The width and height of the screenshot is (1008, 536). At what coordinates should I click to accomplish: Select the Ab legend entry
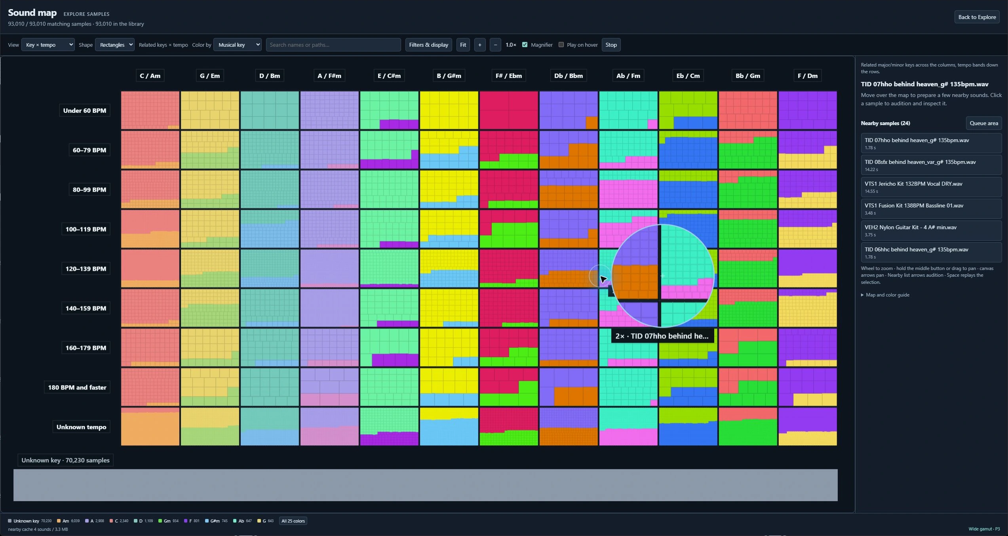click(242, 521)
